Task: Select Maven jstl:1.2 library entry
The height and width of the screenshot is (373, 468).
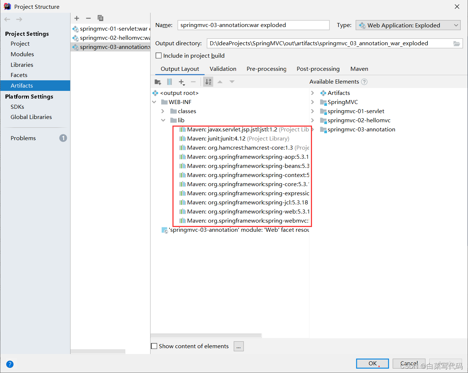Action: click(x=244, y=130)
